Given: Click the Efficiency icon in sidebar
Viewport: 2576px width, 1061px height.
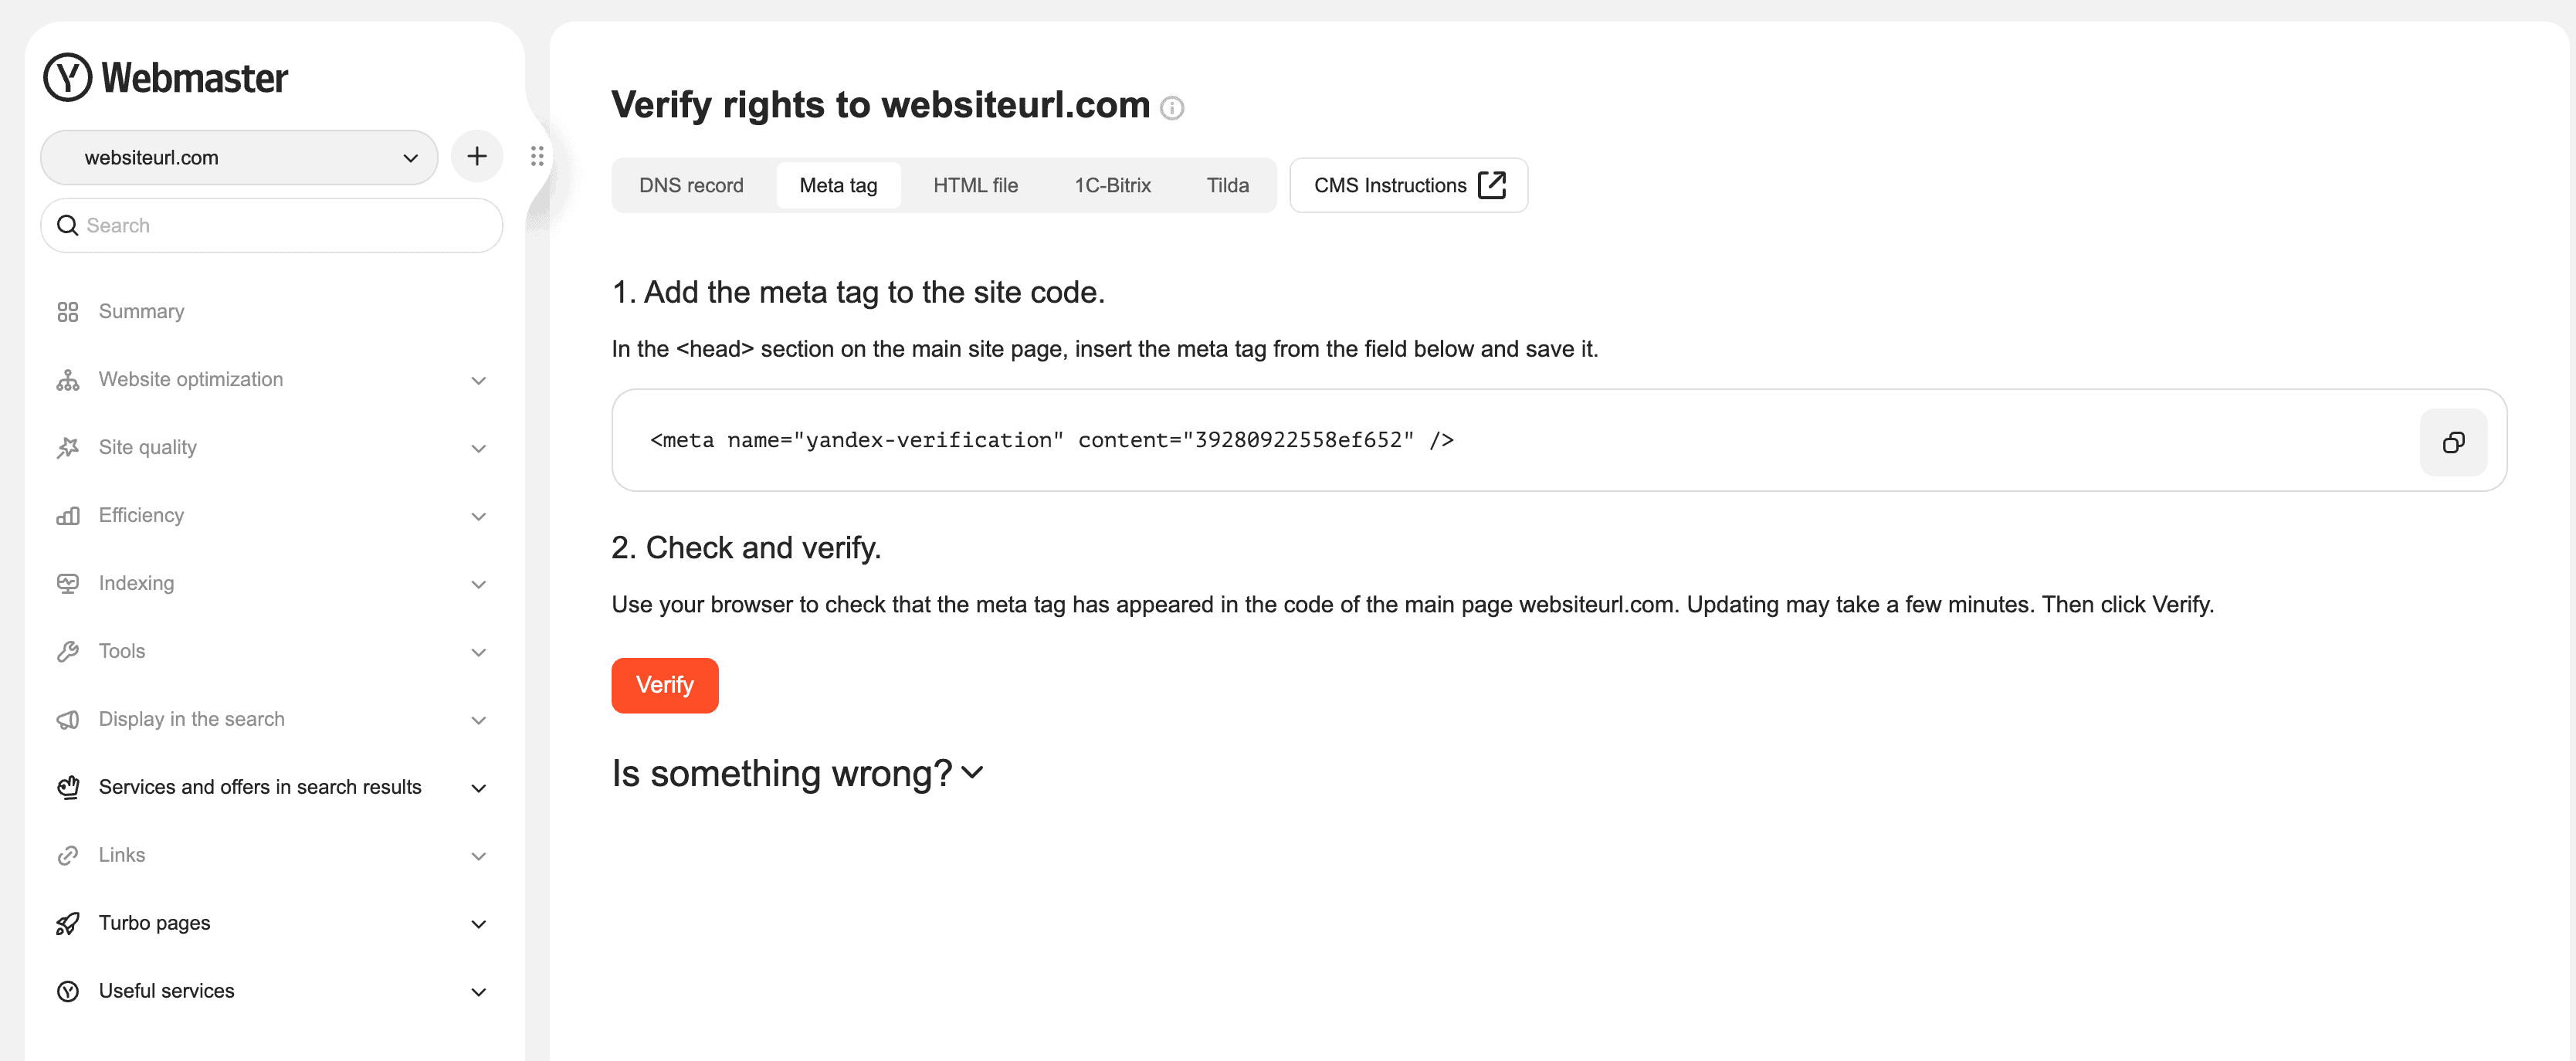Looking at the screenshot, I should (66, 514).
